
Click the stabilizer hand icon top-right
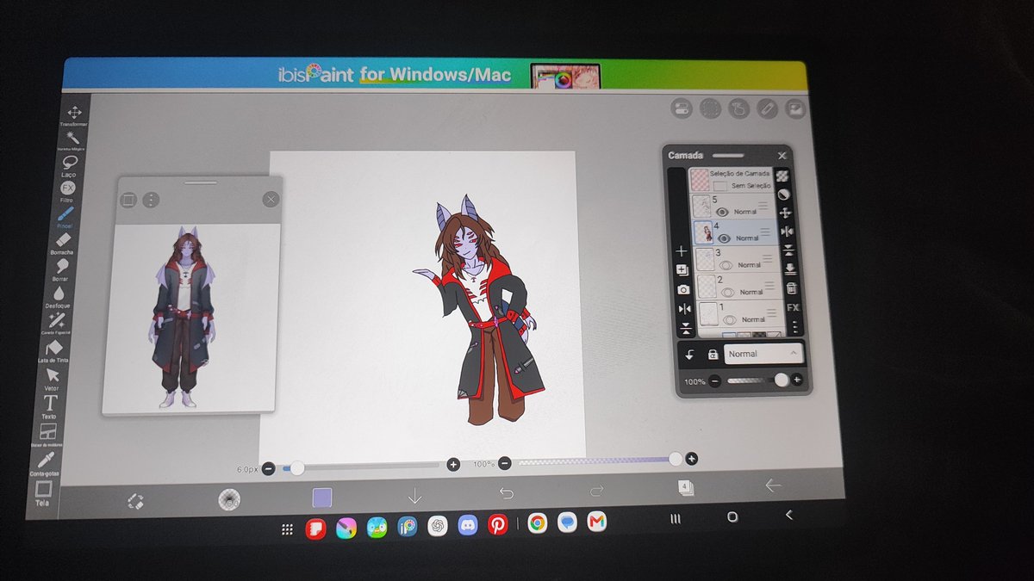[x=738, y=108]
